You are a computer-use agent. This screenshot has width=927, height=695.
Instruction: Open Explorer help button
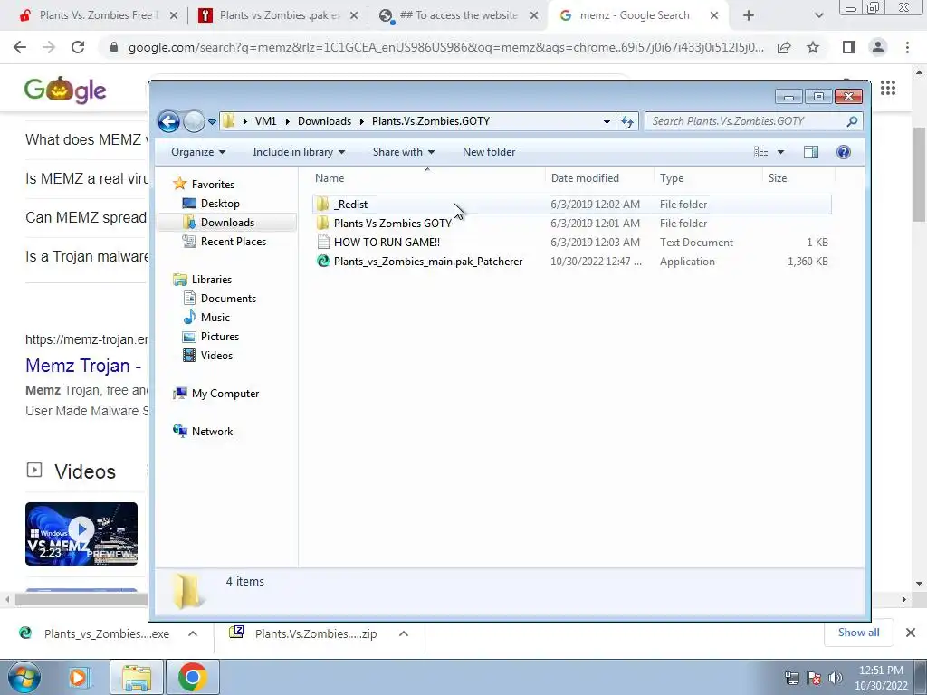pyautogui.click(x=844, y=152)
